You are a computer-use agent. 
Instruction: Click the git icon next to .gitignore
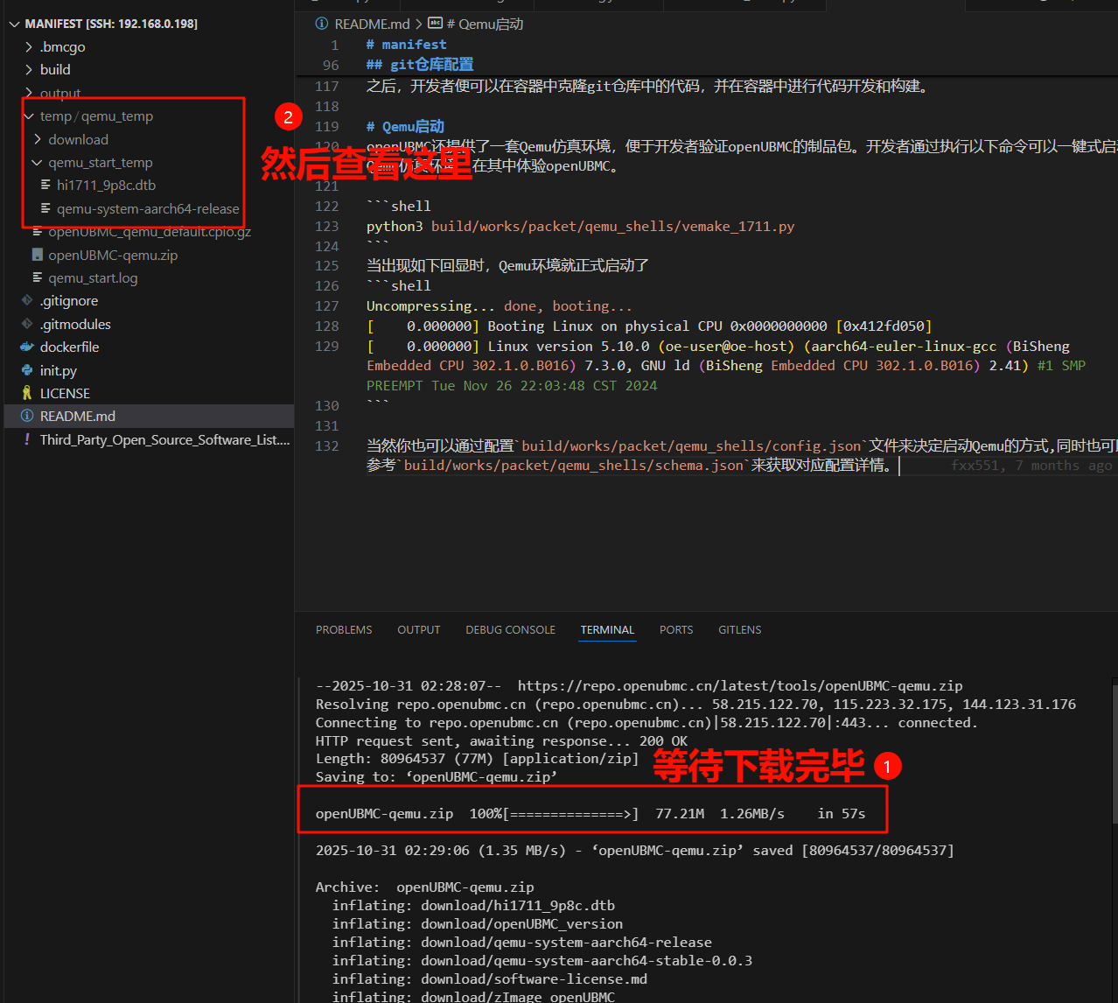click(x=27, y=301)
